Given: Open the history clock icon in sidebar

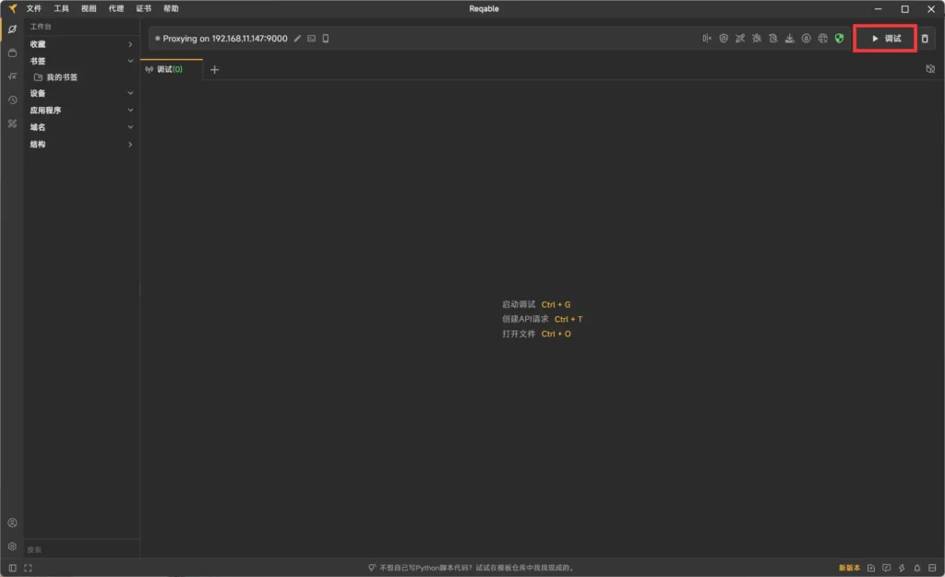Looking at the screenshot, I should (x=12, y=100).
